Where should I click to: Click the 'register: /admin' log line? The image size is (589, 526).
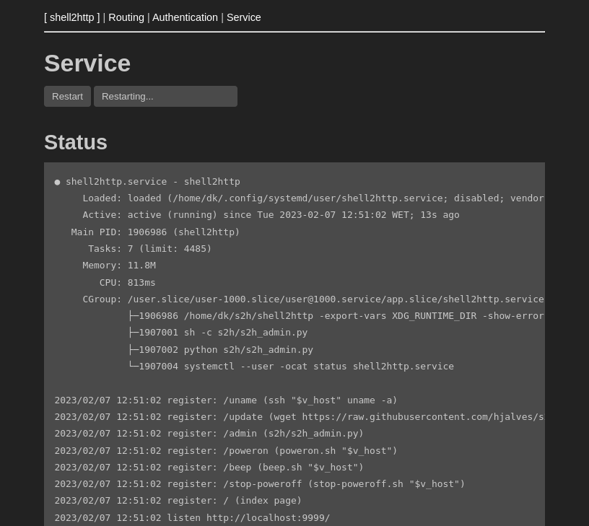[x=209, y=434]
